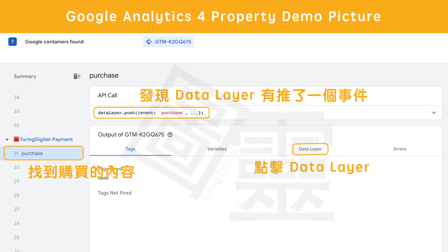Screen dimensions: 448x252
Task: Click the Tag Manager diamond icon in the chip
Action: (149, 42)
